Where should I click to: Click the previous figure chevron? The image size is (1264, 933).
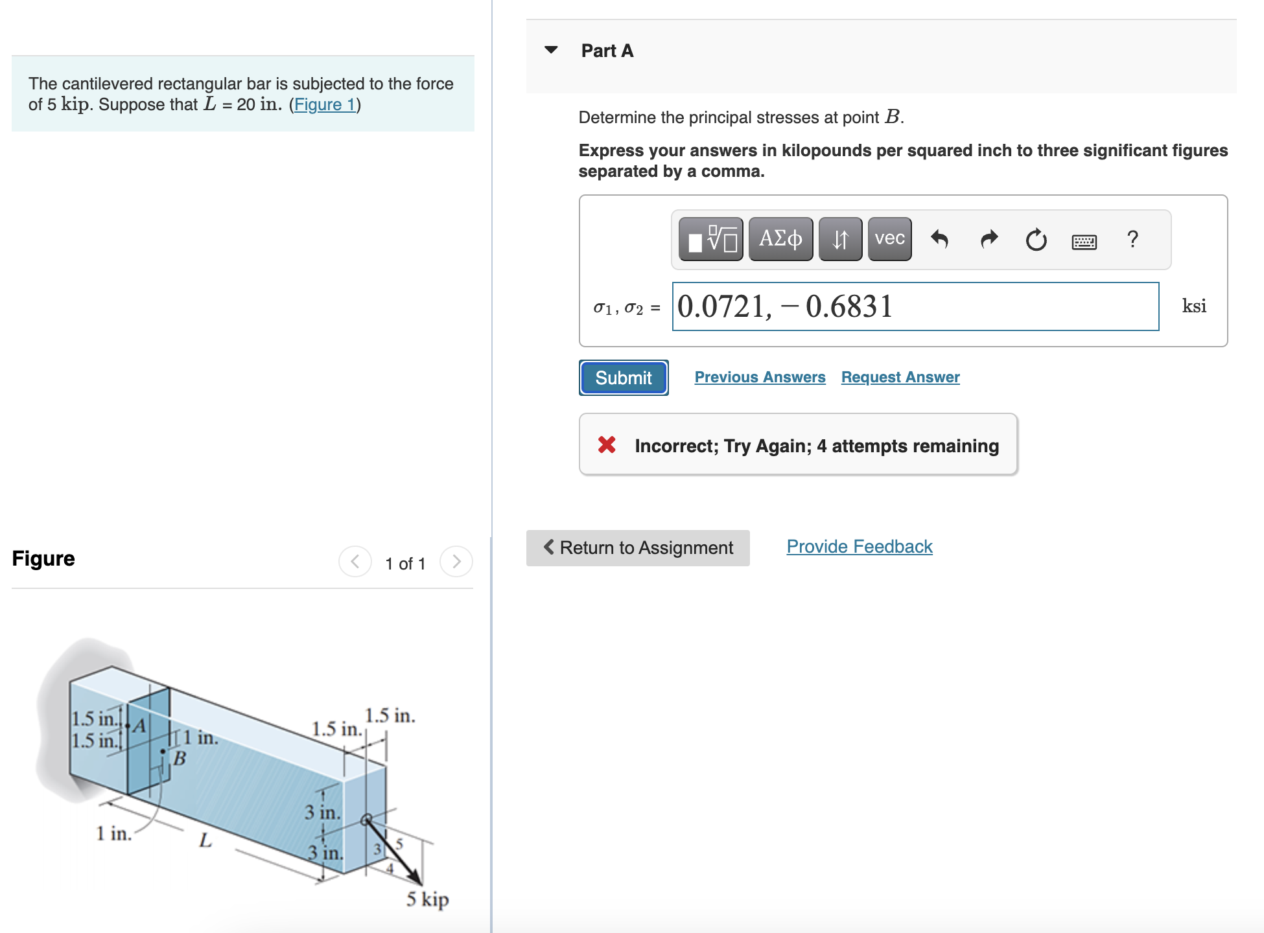[355, 562]
